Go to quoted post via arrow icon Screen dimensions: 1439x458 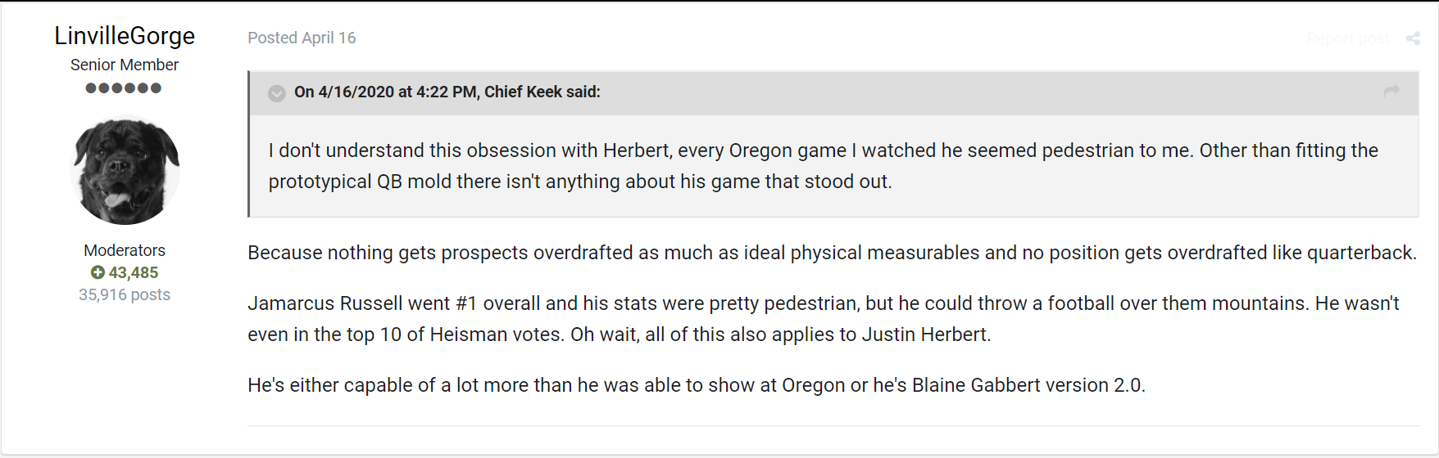1391,91
